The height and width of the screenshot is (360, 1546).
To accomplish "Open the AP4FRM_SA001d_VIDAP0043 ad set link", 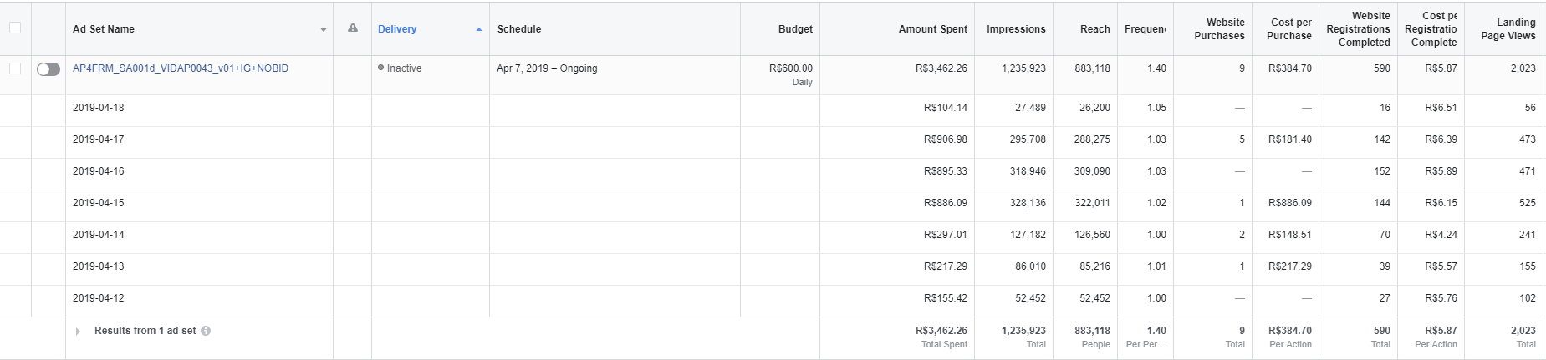I will (181, 68).
